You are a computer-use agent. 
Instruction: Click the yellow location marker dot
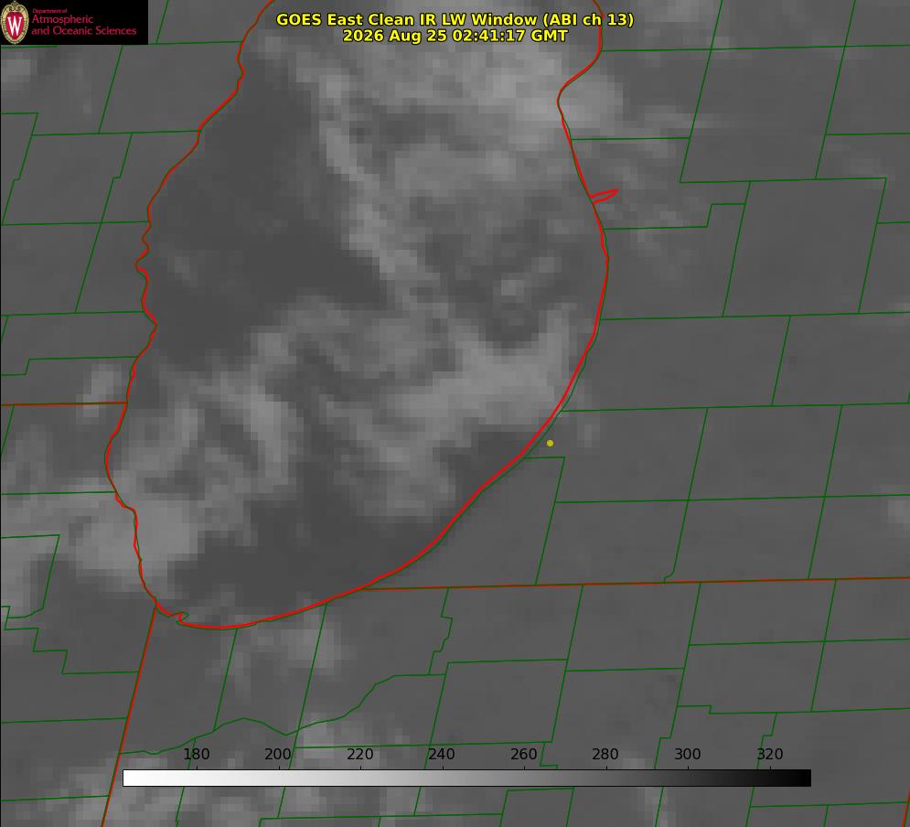coord(550,443)
